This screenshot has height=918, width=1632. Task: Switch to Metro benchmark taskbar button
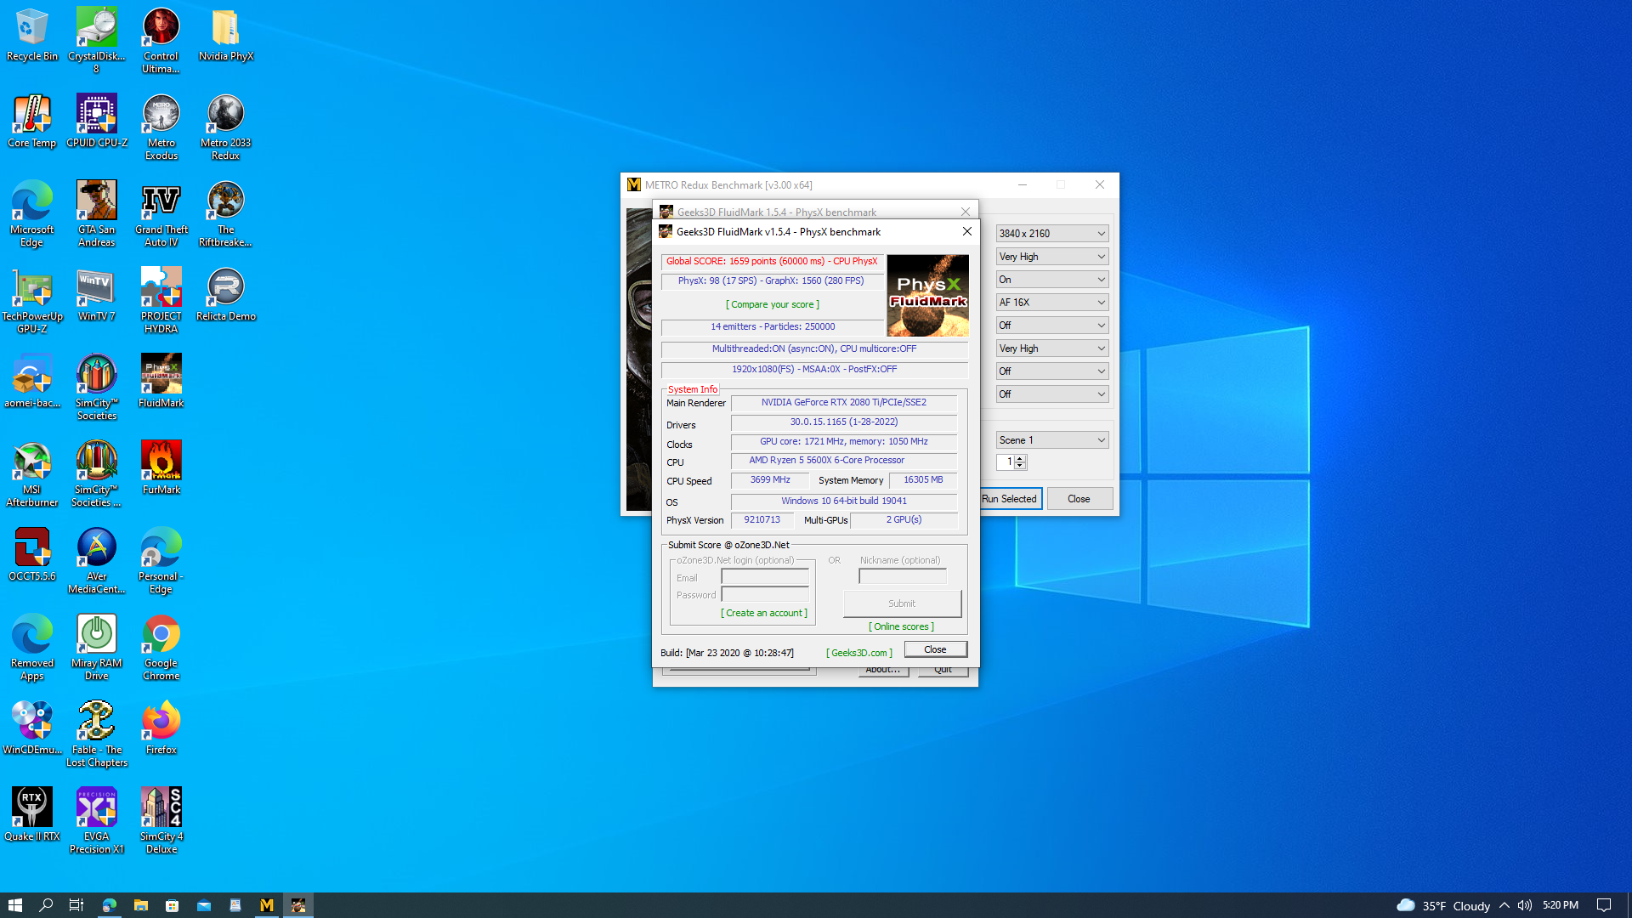pos(267,905)
